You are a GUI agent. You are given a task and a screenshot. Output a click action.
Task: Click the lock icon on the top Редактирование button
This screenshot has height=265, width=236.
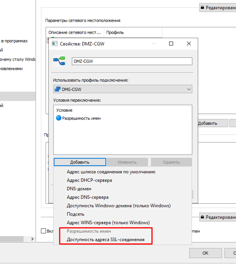tap(202, 7)
